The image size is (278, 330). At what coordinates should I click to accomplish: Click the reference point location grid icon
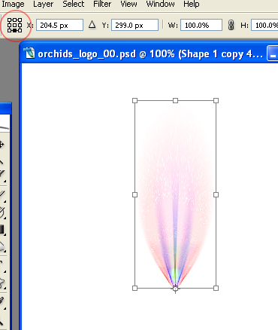pyautogui.click(x=14, y=25)
